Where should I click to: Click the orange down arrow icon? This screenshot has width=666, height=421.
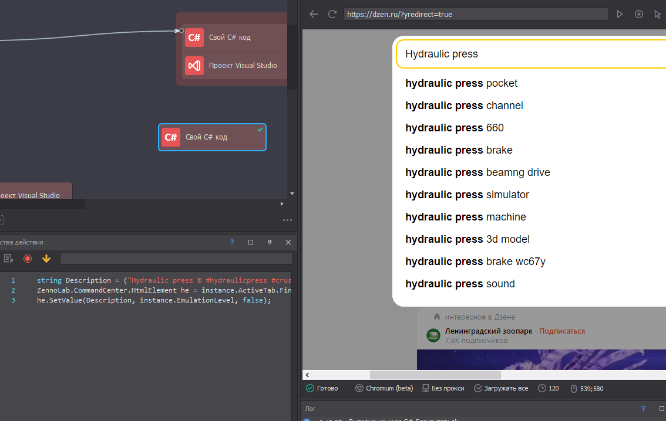click(46, 259)
